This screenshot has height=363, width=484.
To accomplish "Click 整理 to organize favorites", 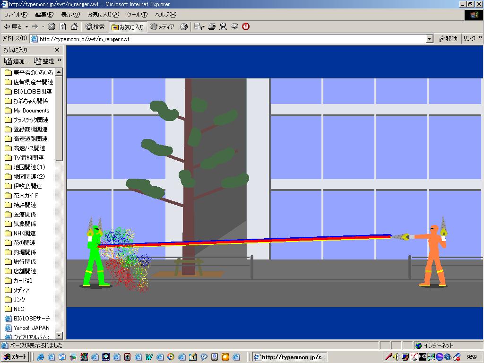I will (x=44, y=61).
